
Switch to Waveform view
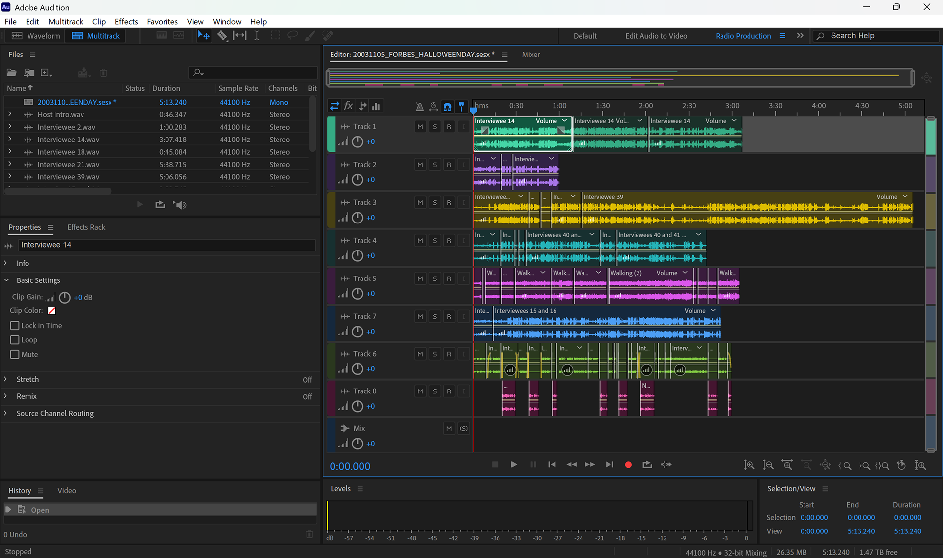pos(36,36)
